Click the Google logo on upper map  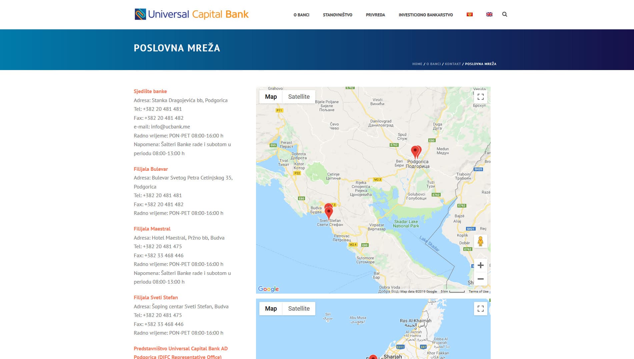coord(268,289)
